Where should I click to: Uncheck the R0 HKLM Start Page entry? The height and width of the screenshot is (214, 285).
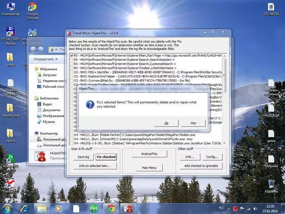(x=72, y=56)
